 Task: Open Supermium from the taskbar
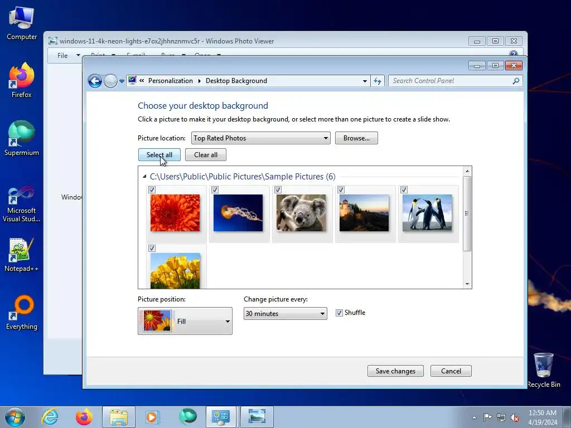[188, 417]
